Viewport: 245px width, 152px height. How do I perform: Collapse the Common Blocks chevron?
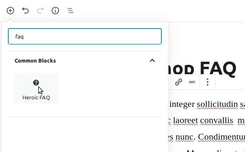[x=152, y=60]
